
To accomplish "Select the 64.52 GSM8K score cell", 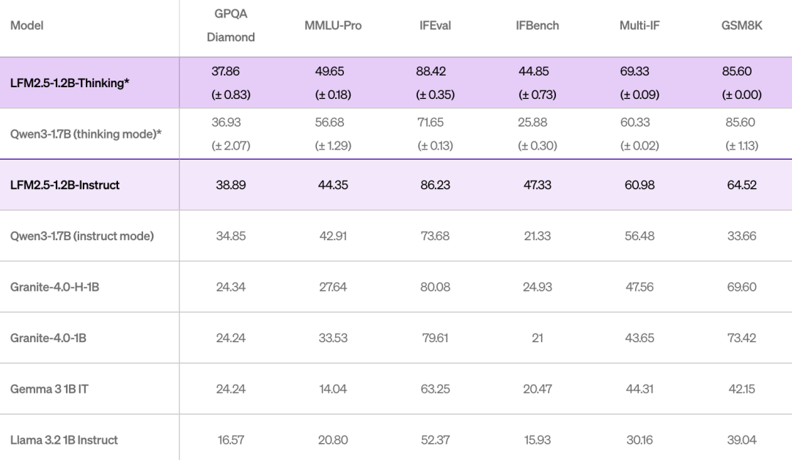I will click(x=741, y=185).
